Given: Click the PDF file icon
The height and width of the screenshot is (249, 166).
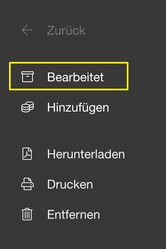Looking at the screenshot, I should 27,154.
